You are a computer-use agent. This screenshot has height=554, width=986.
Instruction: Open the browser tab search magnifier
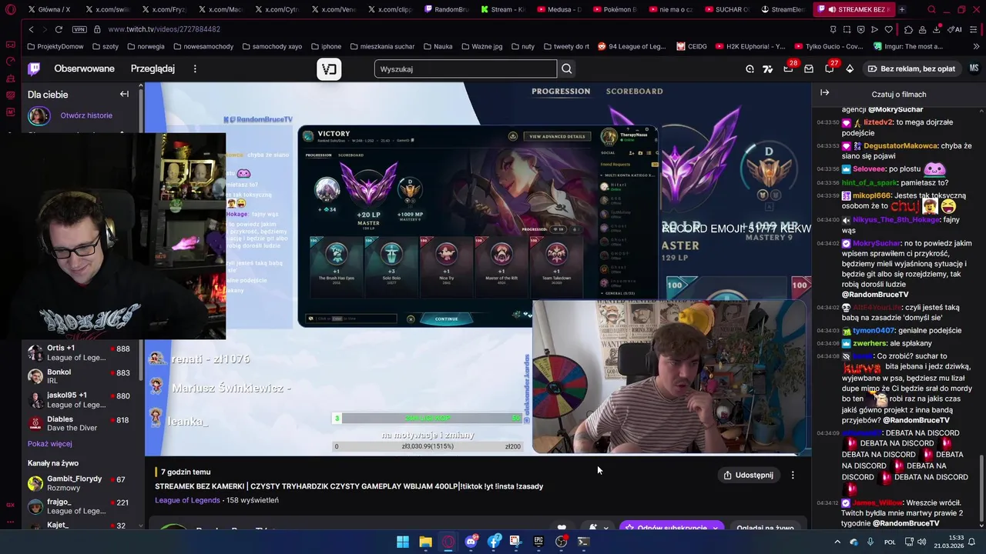point(932,9)
